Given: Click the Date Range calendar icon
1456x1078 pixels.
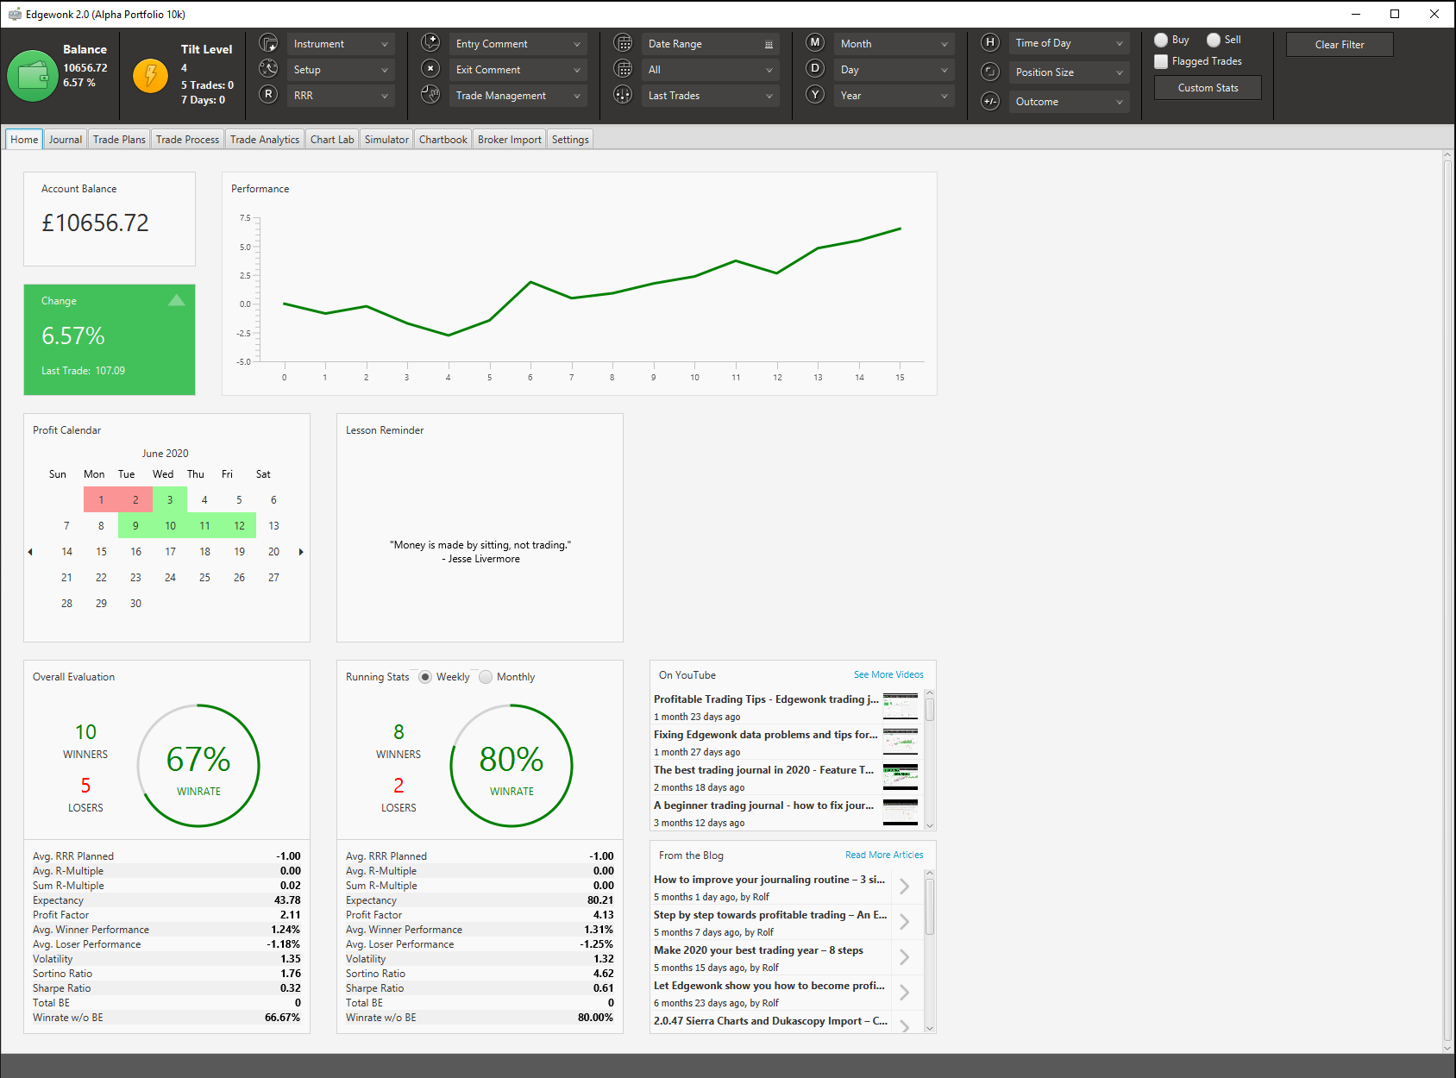Looking at the screenshot, I should coord(623,43).
